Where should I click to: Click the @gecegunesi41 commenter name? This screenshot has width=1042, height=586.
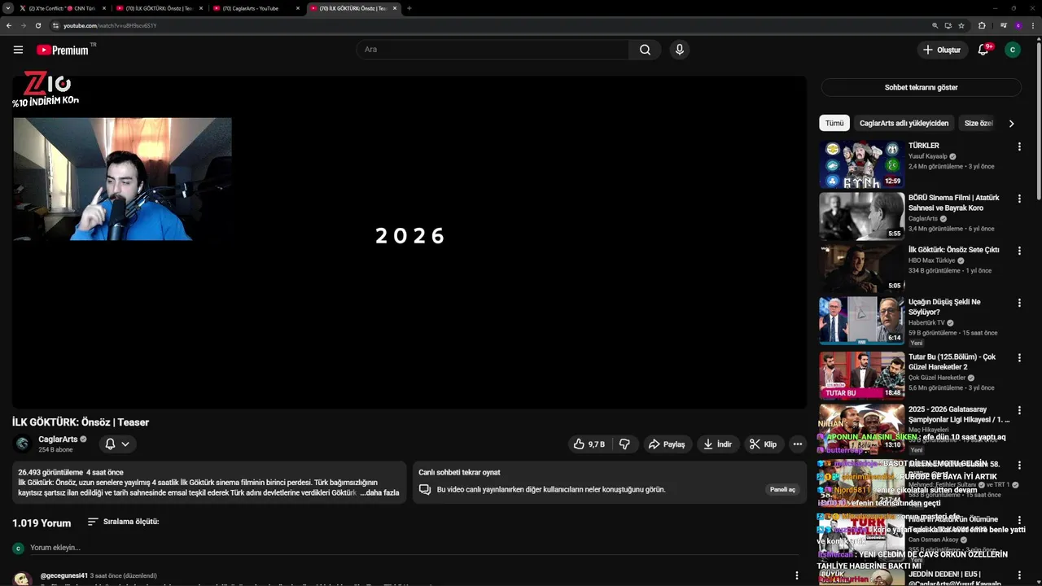pos(63,575)
